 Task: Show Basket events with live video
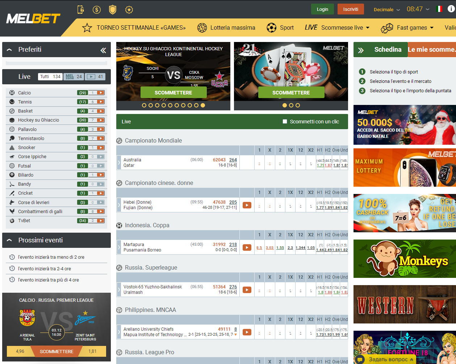100,111
